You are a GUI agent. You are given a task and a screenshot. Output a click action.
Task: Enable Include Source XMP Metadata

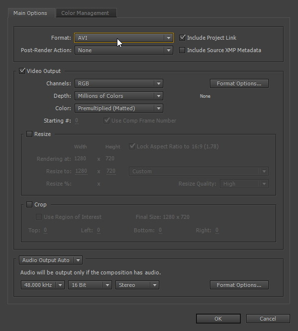pos(182,50)
